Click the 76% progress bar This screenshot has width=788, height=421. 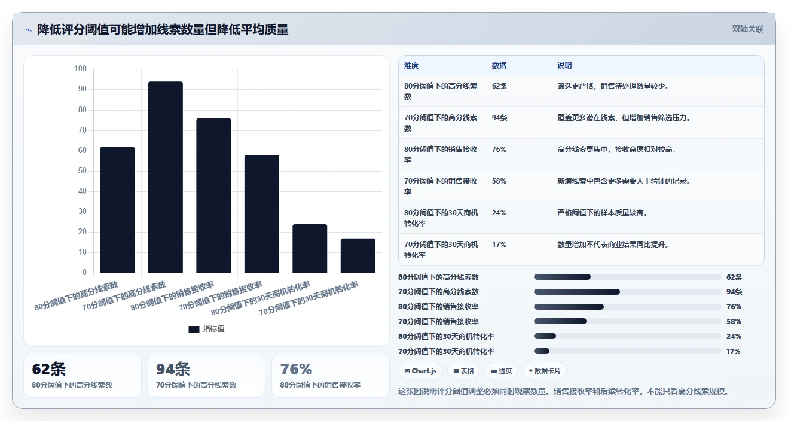[628, 307]
